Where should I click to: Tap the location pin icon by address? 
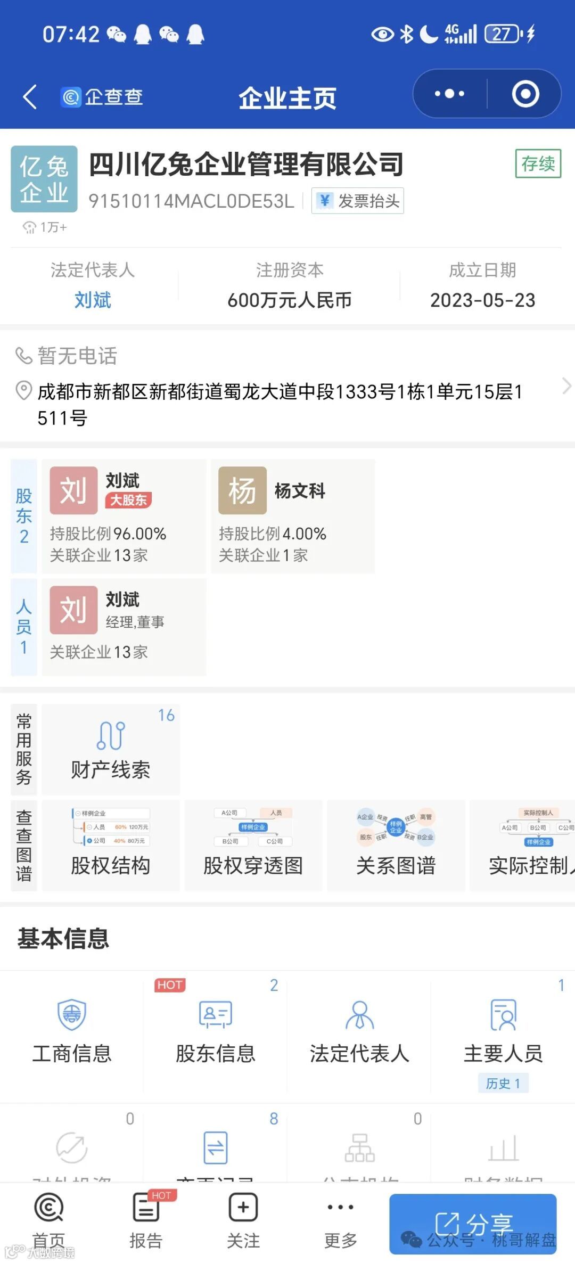click(23, 391)
